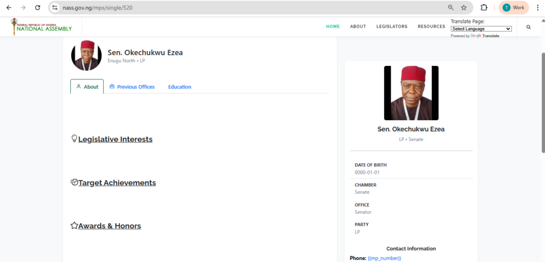Open the Select Language dropdown
This screenshot has width=545, height=262.
point(481,29)
